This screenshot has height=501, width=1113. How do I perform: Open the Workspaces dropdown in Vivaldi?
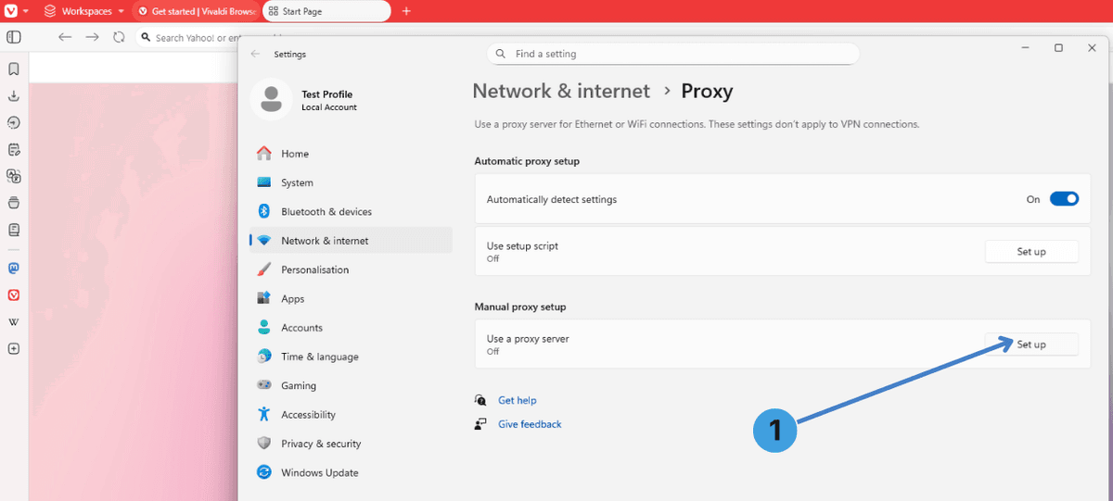point(84,11)
